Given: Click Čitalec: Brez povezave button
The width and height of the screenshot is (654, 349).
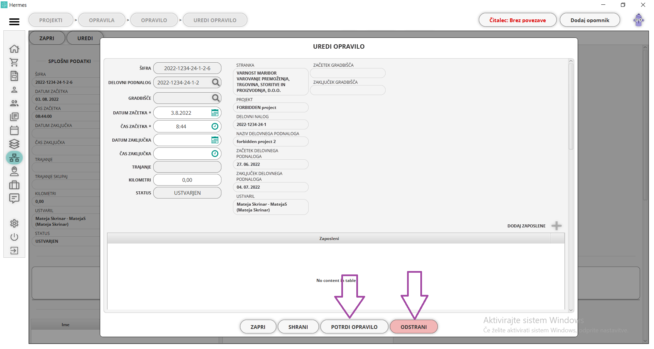Looking at the screenshot, I should 517,20.
